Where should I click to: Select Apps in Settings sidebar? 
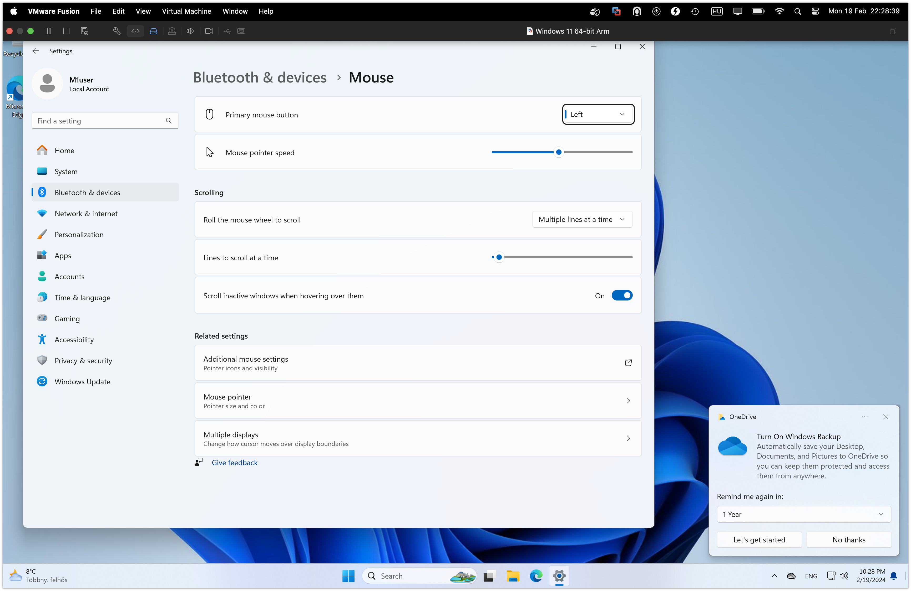click(105, 255)
